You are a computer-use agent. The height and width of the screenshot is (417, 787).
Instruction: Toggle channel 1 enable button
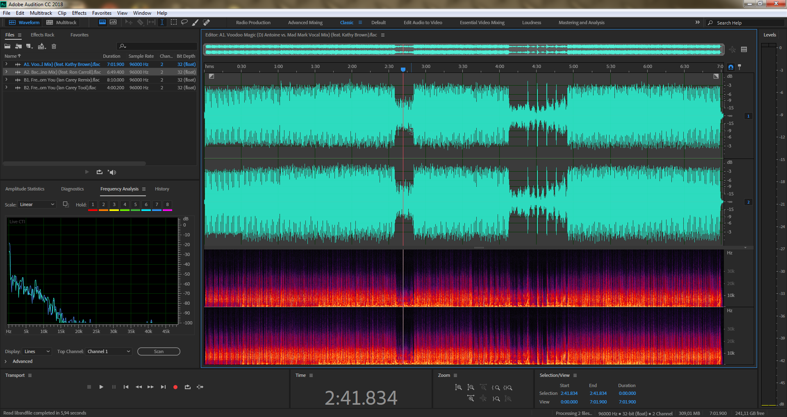(748, 116)
